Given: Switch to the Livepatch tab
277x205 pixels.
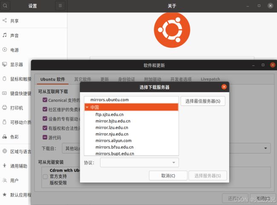Looking at the screenshot, I should pos(211,79).
